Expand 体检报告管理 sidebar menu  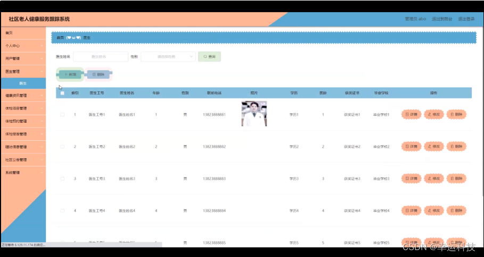[23, 134]
